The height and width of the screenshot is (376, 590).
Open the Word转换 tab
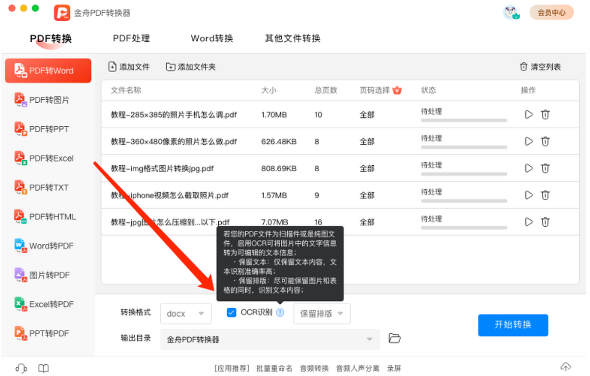(x=212, y=38)
